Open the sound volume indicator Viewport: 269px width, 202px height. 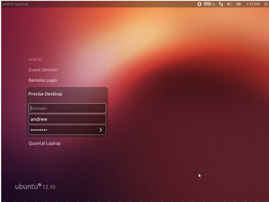[229, 4]
